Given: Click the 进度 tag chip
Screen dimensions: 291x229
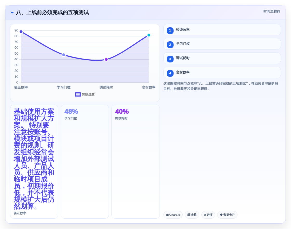Looking at the screenshot, I should pyautogui.click(x=208, y=215).
